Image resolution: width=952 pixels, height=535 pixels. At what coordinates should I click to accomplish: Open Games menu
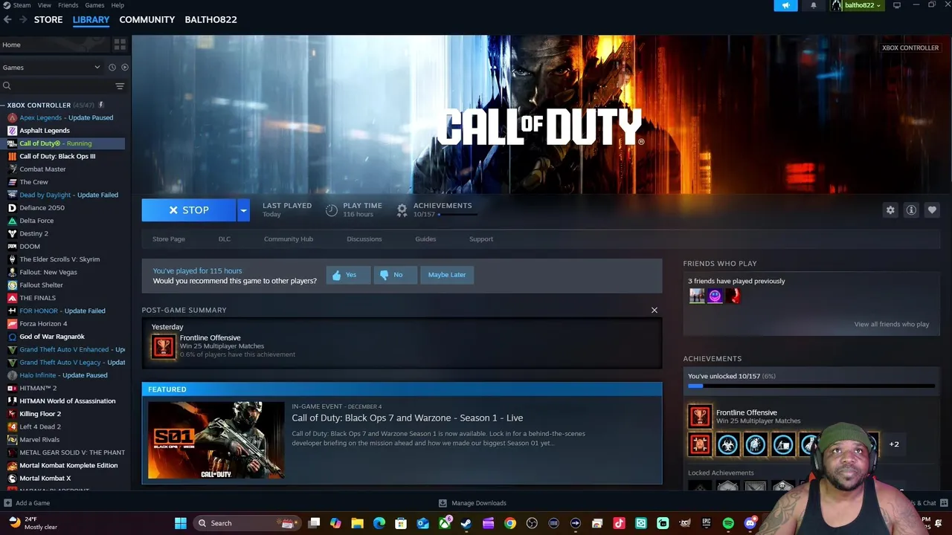pos(94,5)
